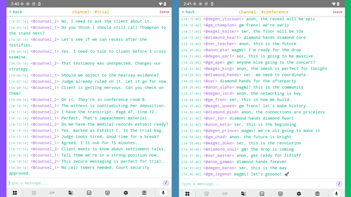Open keyboard apps grid in #trial screen
351x197 pixels.
pyautogui.click(x=15, y=193)
